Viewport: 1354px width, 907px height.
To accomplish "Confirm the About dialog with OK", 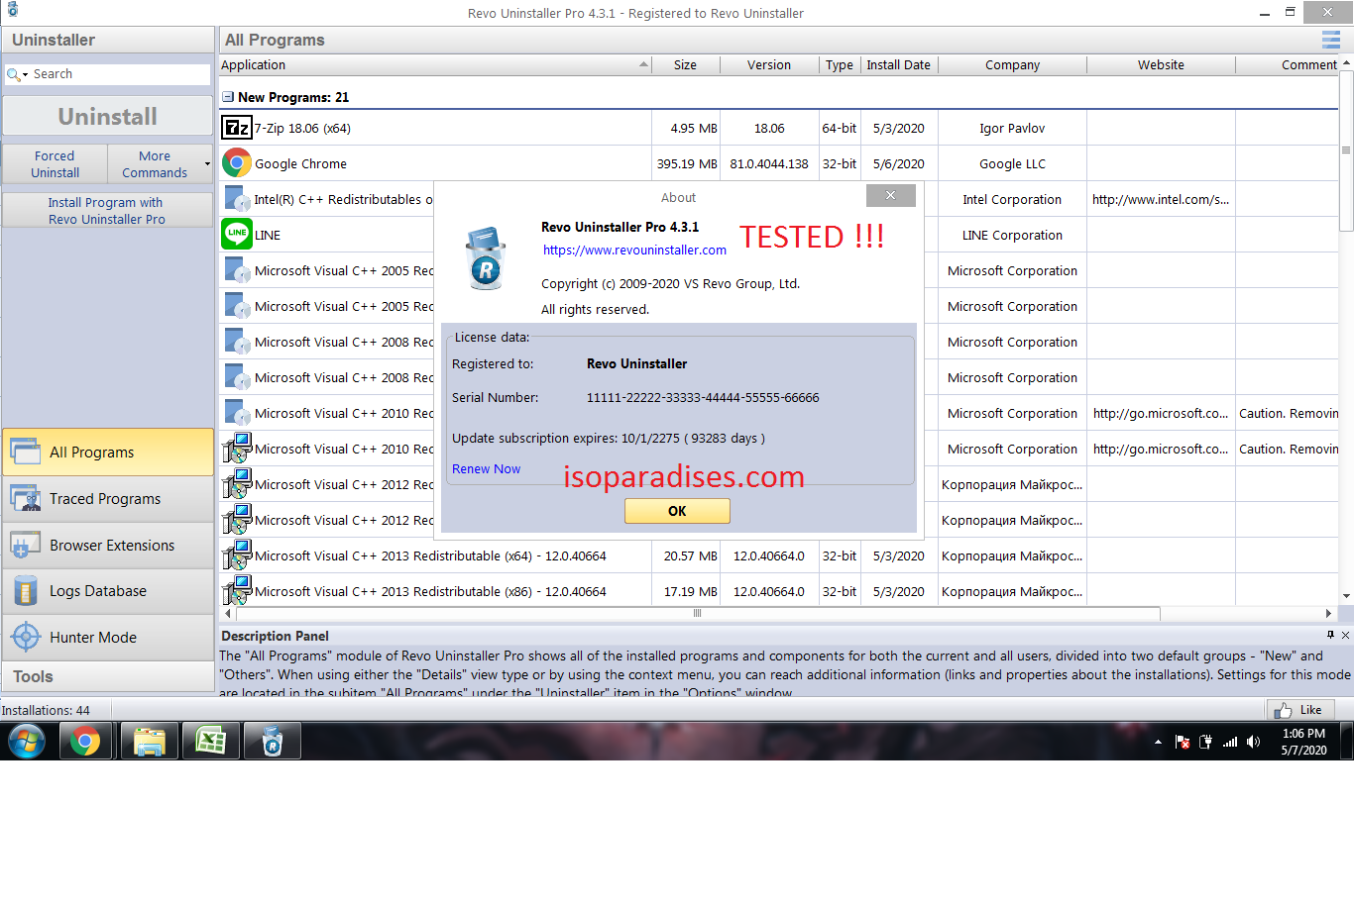I will (677, 511).
